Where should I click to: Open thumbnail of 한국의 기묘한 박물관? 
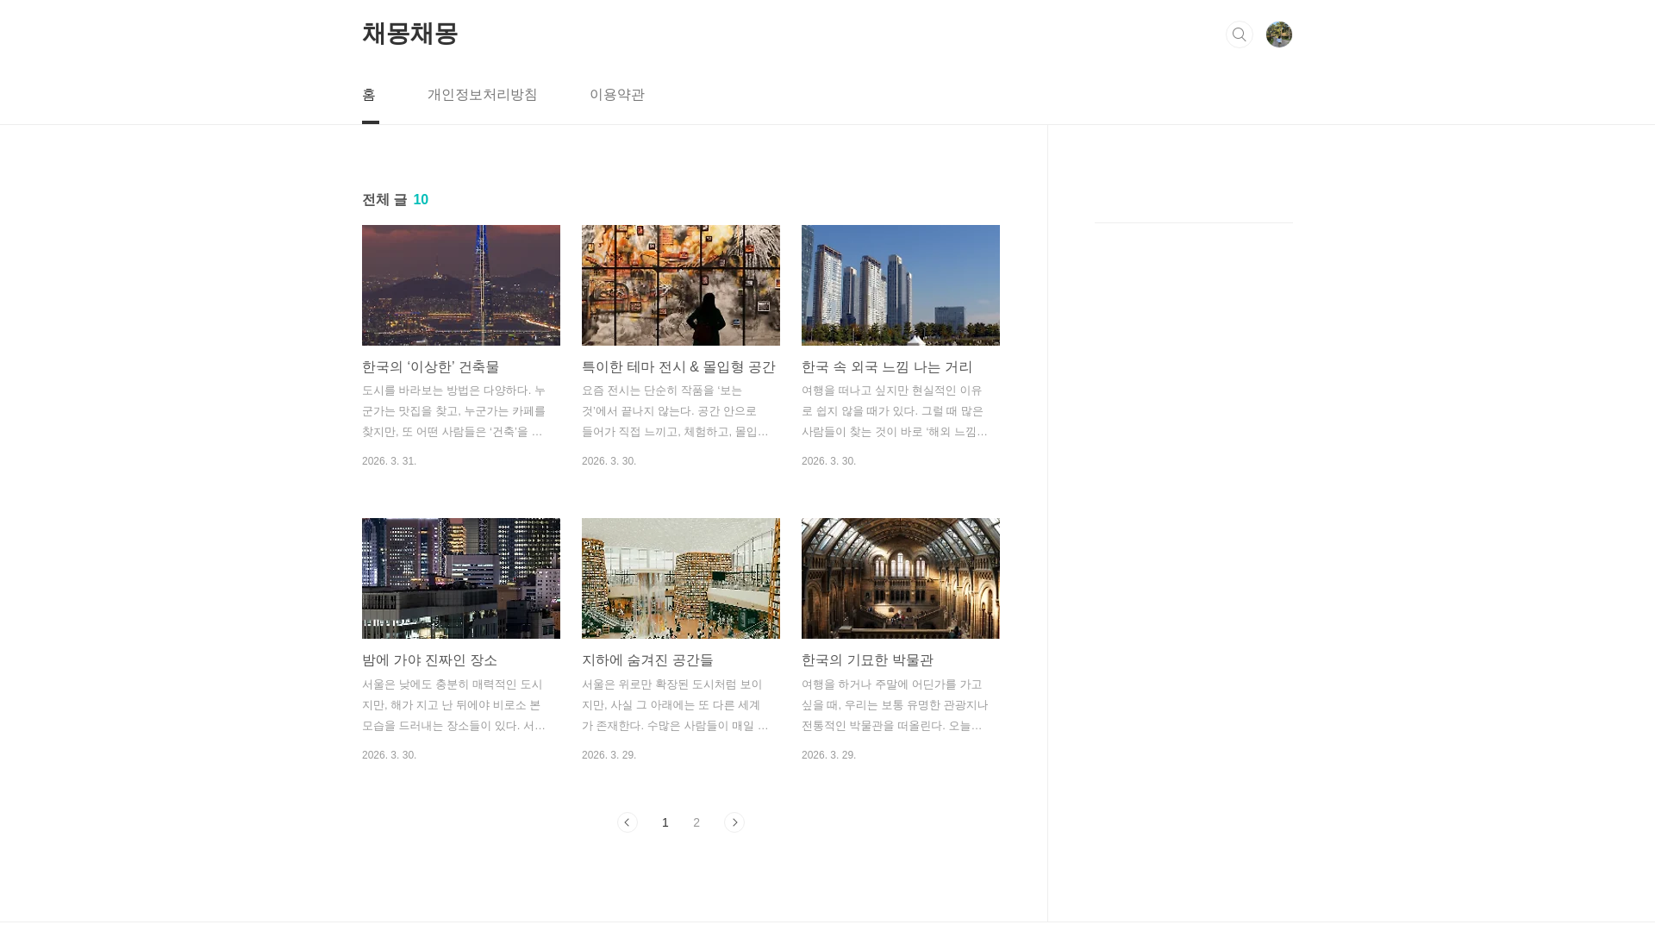901,578
